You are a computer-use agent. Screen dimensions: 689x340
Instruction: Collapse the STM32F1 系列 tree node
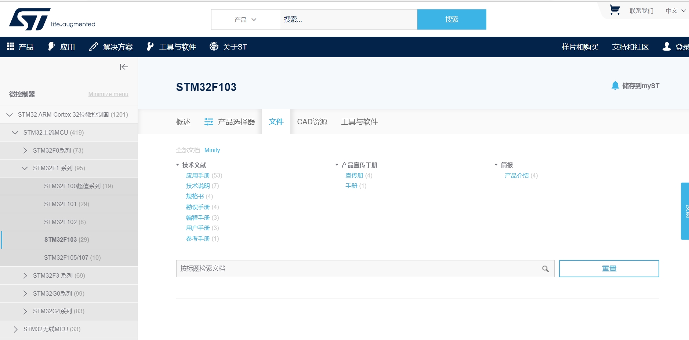25,168
